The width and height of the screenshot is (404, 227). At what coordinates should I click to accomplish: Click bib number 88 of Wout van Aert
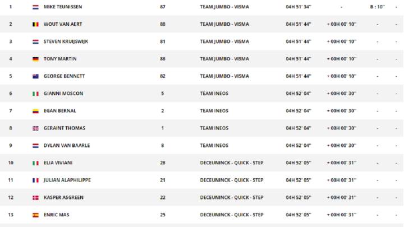(163, 24)
